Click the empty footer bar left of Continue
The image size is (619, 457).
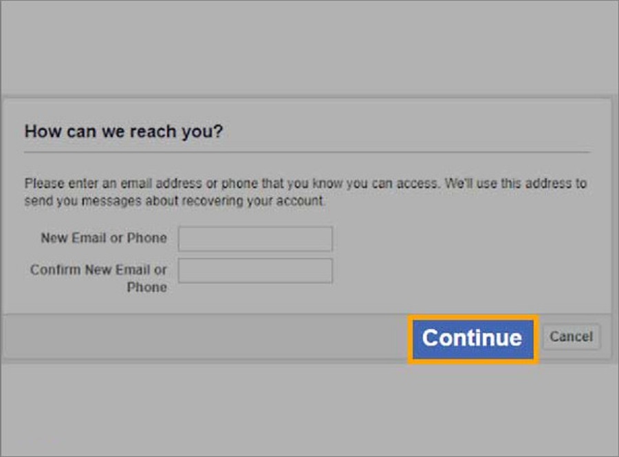pos(206,337)
